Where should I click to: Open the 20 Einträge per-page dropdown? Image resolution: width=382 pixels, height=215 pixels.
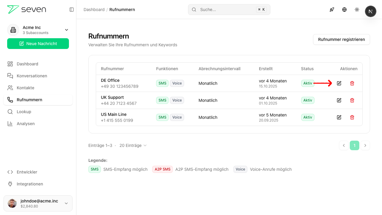coord(133,145)
